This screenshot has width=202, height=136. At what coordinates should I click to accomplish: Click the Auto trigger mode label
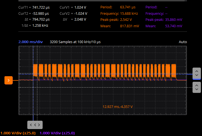click(x=183, y=42)
